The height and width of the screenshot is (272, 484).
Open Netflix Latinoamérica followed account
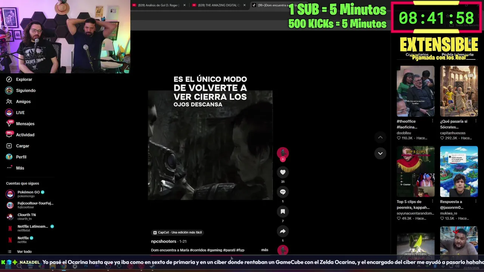coord(29,228)
